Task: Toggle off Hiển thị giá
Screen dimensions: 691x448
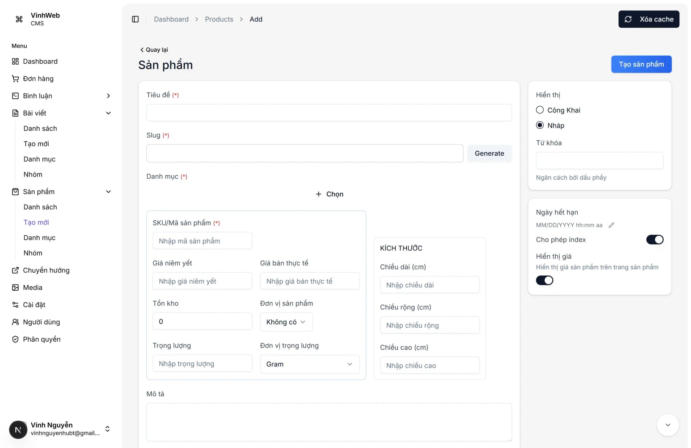Action: 544,280
